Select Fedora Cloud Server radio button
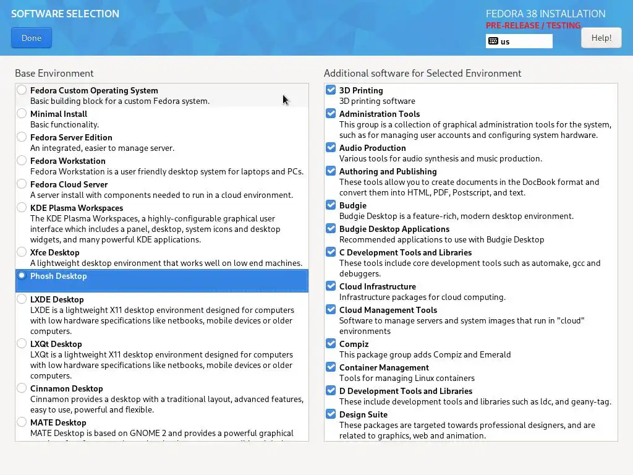 (x=22, y=183)
